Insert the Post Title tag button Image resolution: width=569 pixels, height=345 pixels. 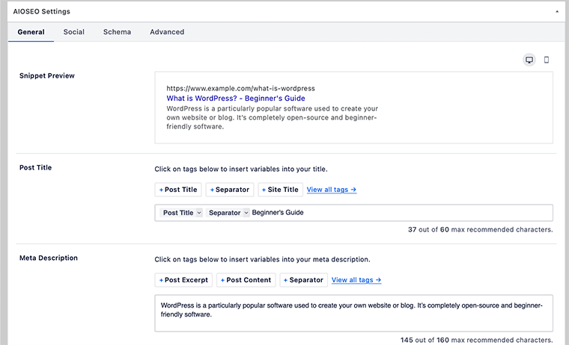[x=178, y=190]
